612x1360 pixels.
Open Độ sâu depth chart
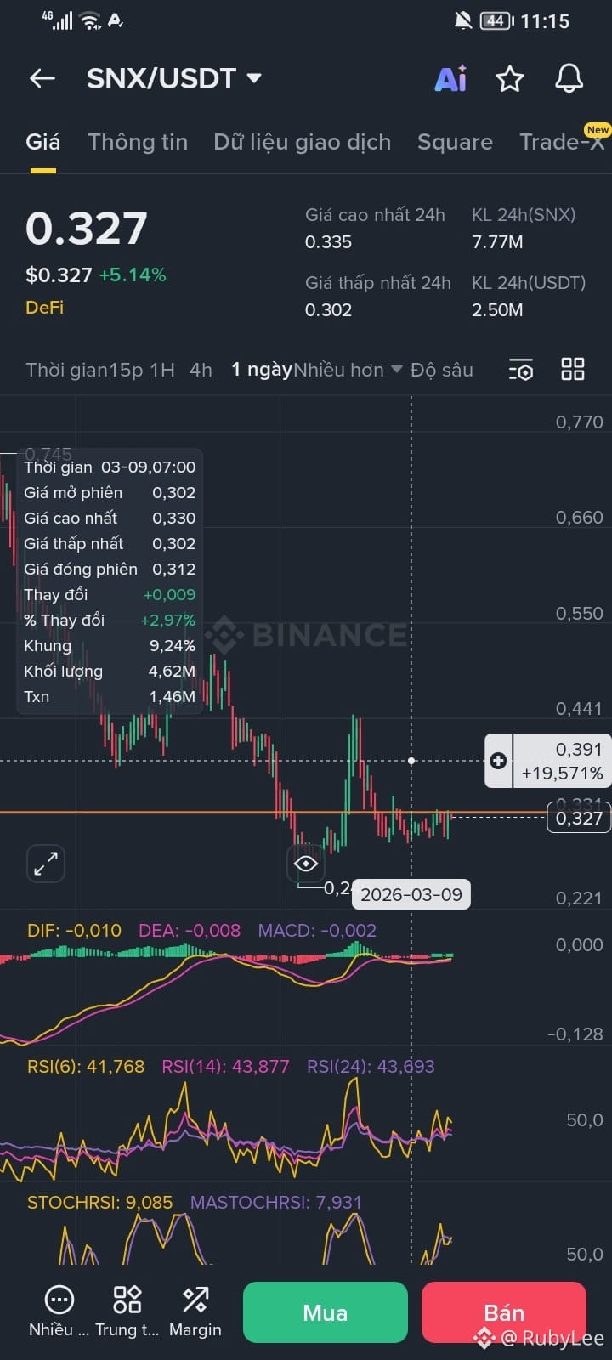442,370
